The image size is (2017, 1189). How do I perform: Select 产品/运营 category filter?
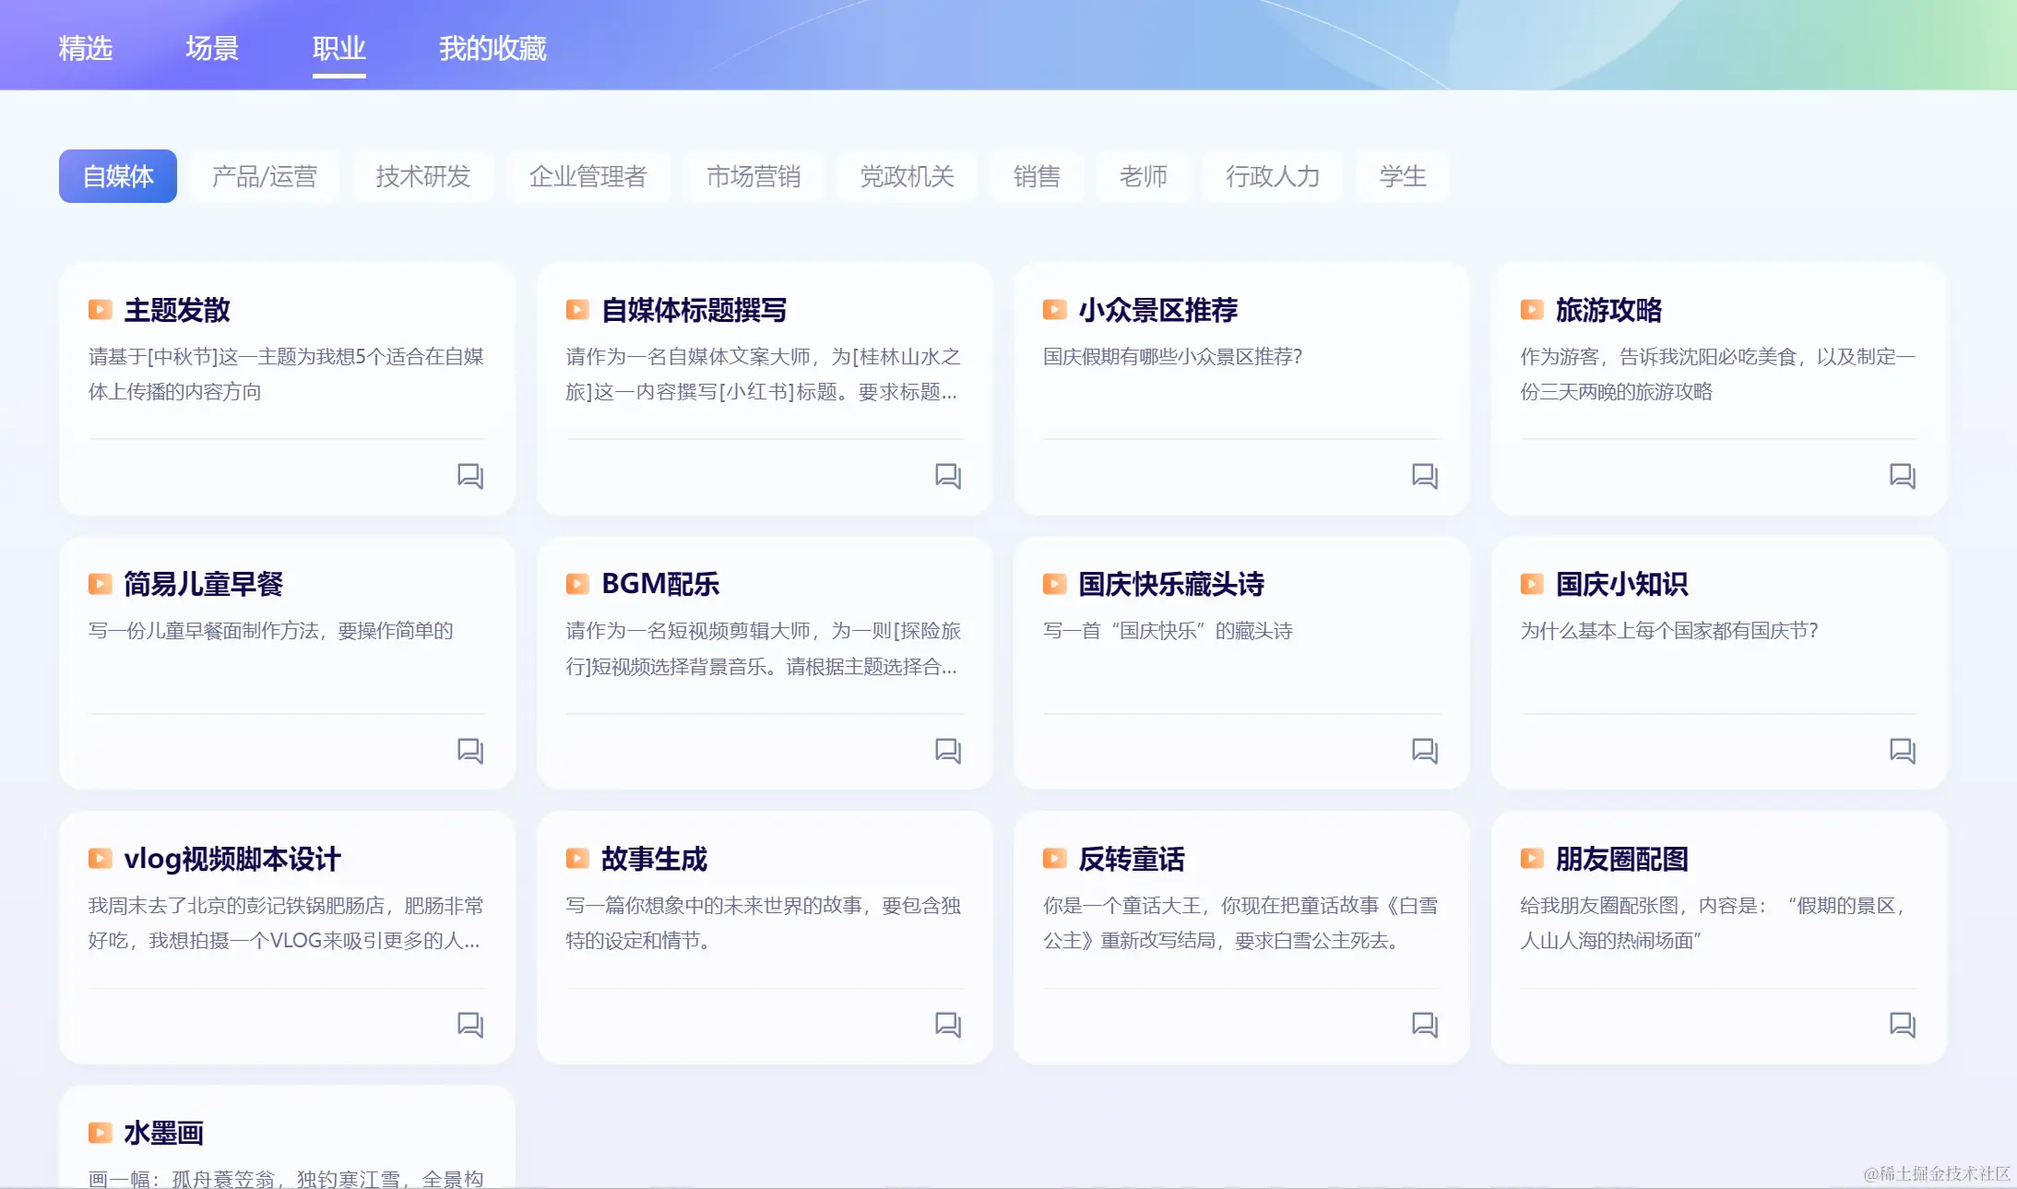264,176
